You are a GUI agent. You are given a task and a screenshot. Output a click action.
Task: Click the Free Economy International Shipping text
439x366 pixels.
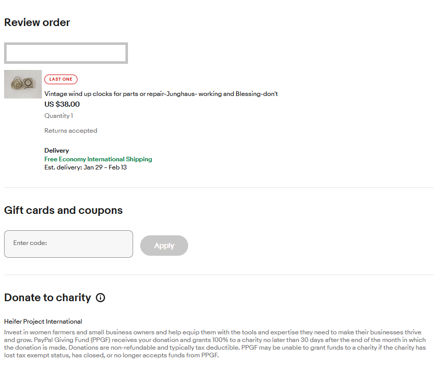98,159
